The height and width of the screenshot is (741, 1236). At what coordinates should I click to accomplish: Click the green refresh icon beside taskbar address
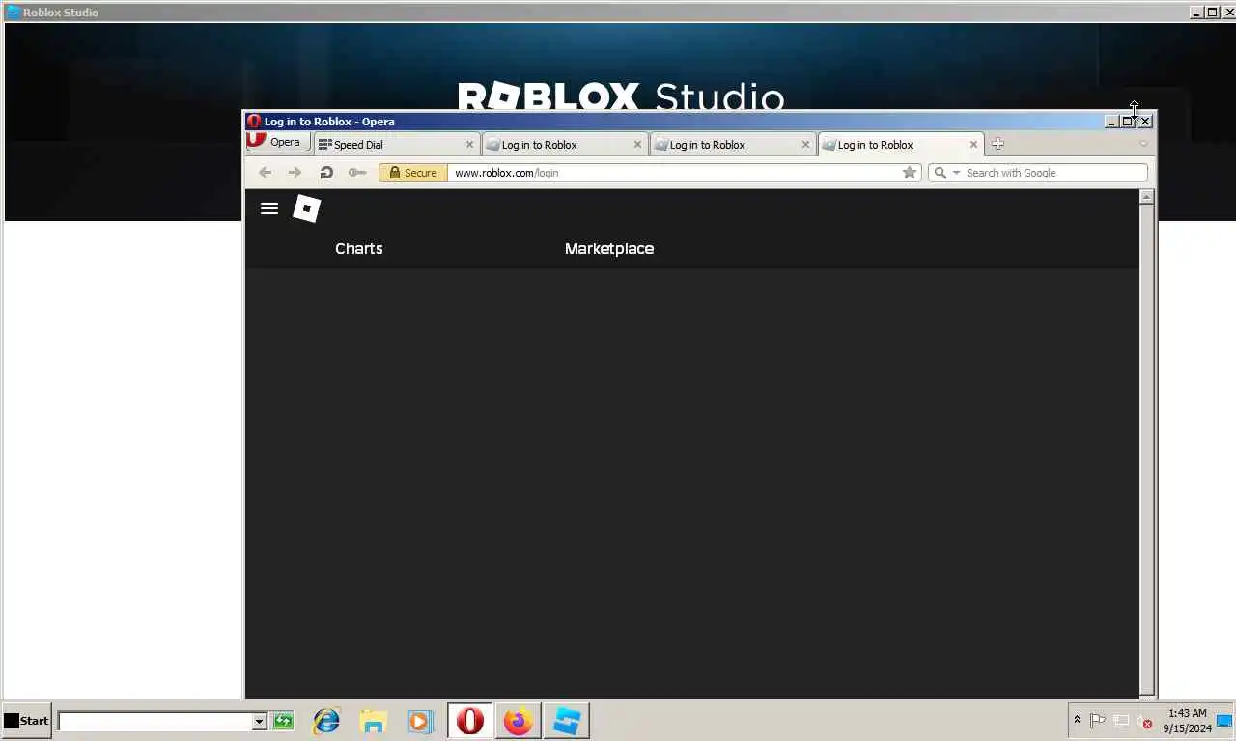click(283, 721)
